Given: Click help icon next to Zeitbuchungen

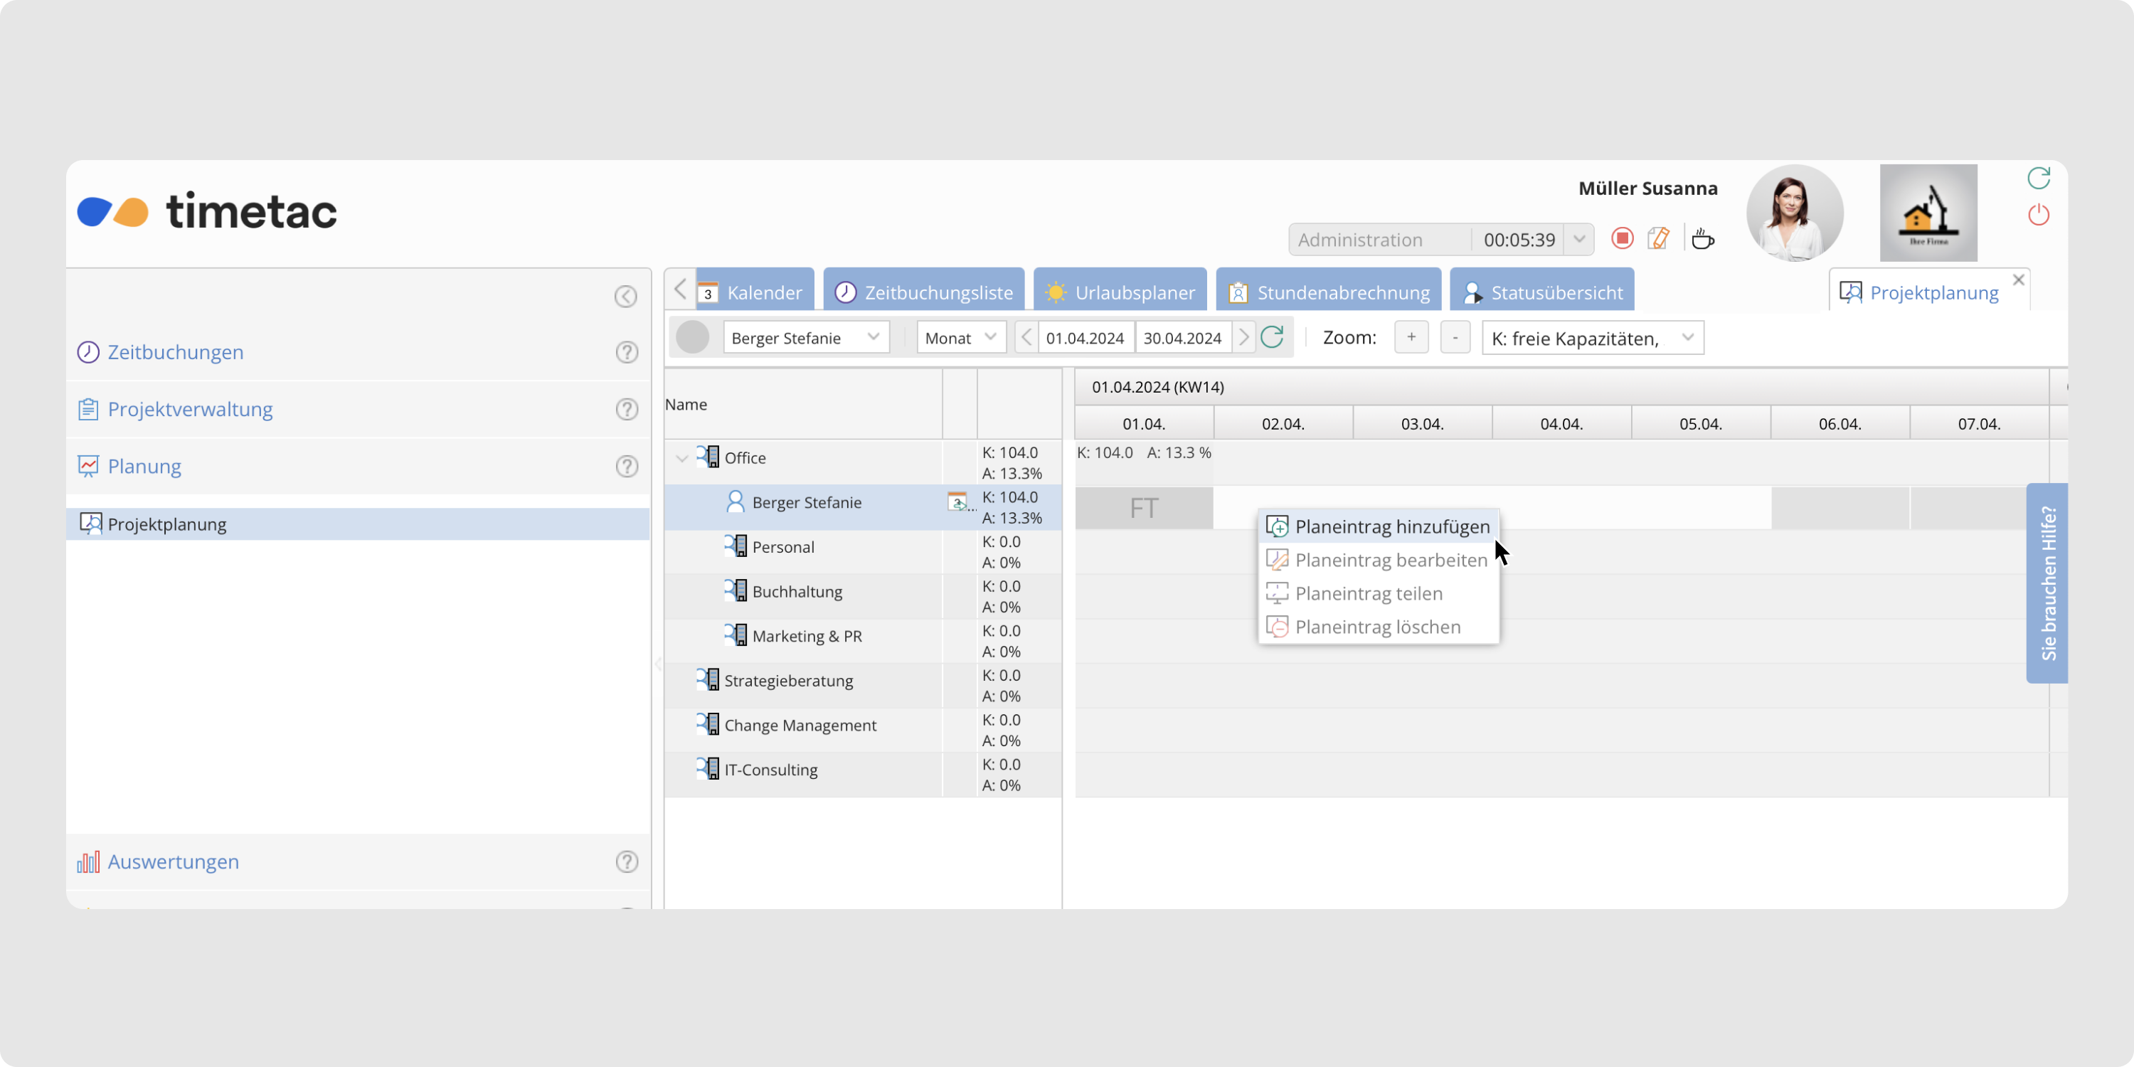Looking at the screenshot, I should pos(626,352).
